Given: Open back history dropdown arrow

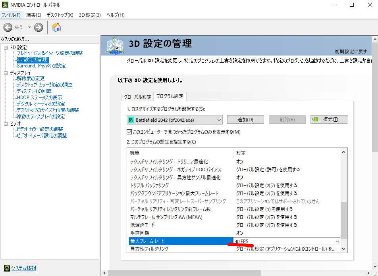Looking at the screenshot, I should [x=29, y=27].
